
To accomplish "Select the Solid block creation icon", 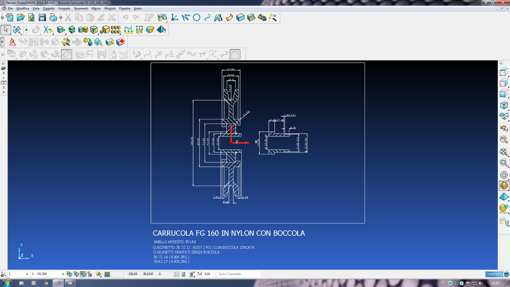I will tap(240, 18).
